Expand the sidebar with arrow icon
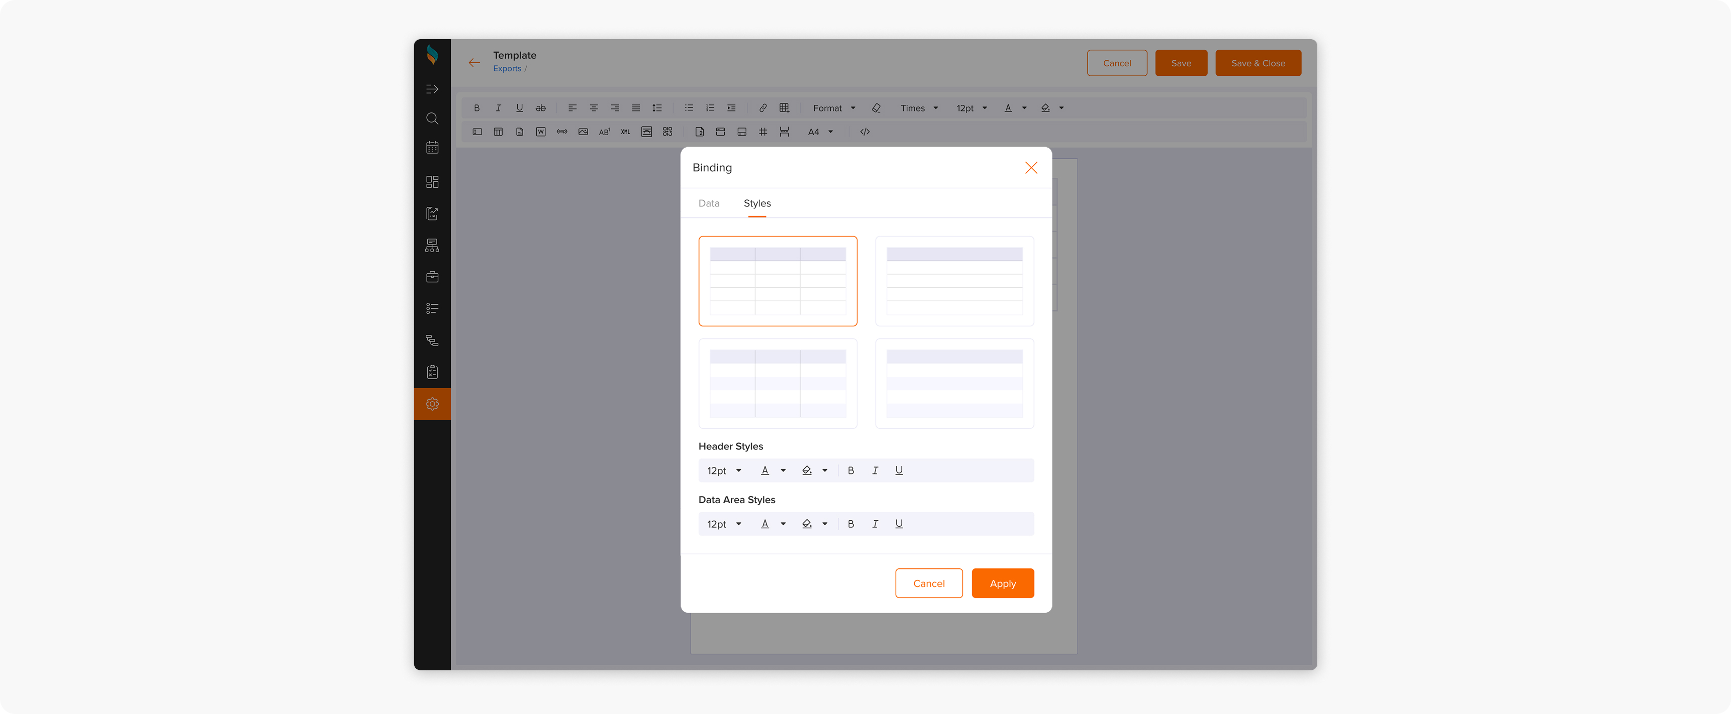The width and height of the screenshot is (1731, 714). point(432,89)
